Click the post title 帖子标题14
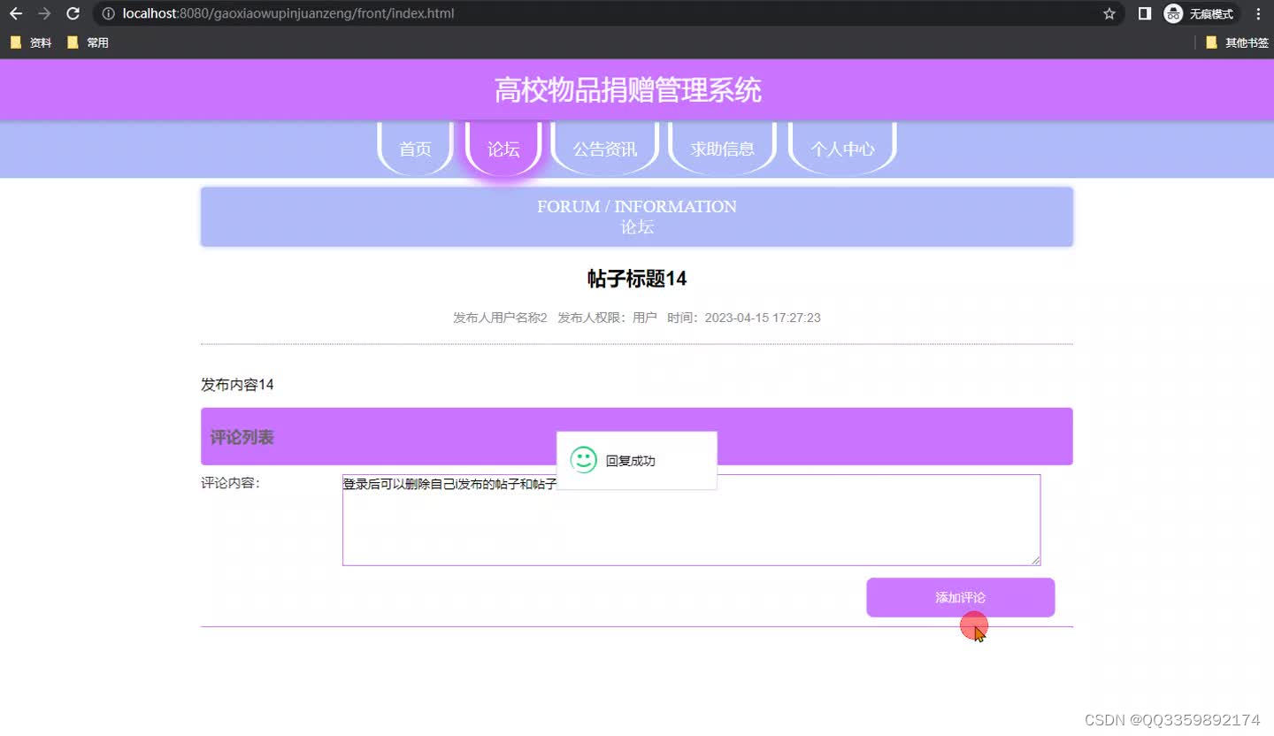Screen dimensions: 1274x736 (x=637, y=279)
